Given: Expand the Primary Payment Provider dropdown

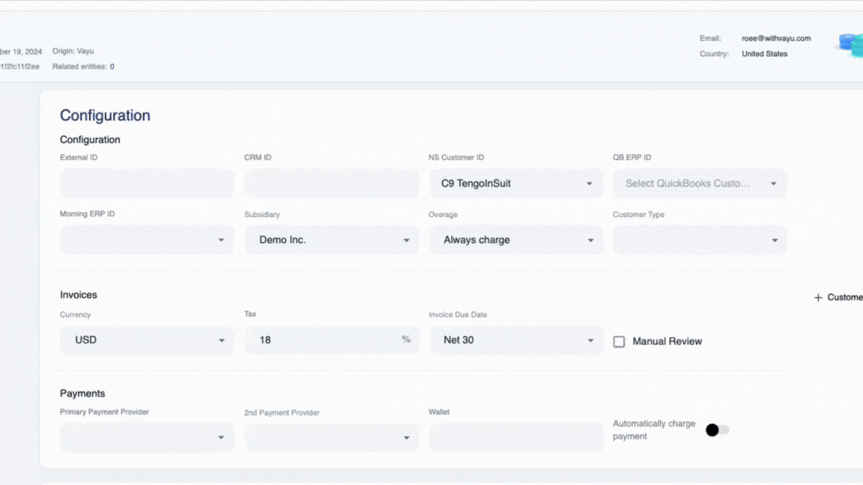Looking at the screenshot, I should (146, 438).
